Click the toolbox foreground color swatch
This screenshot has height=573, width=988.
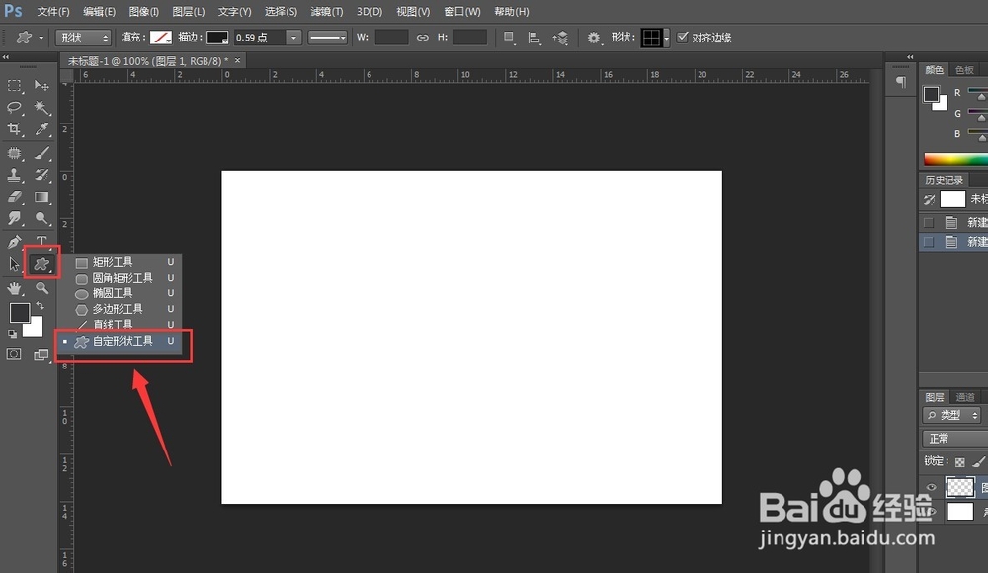[19, 312]
